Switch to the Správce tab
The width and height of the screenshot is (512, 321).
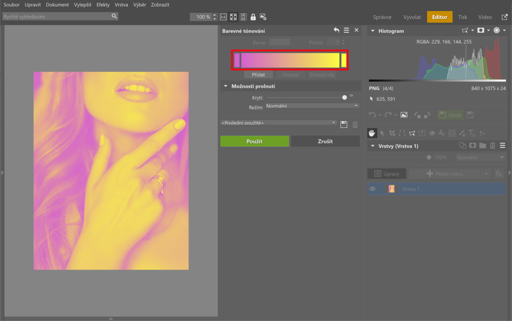(x=382, y=17)
